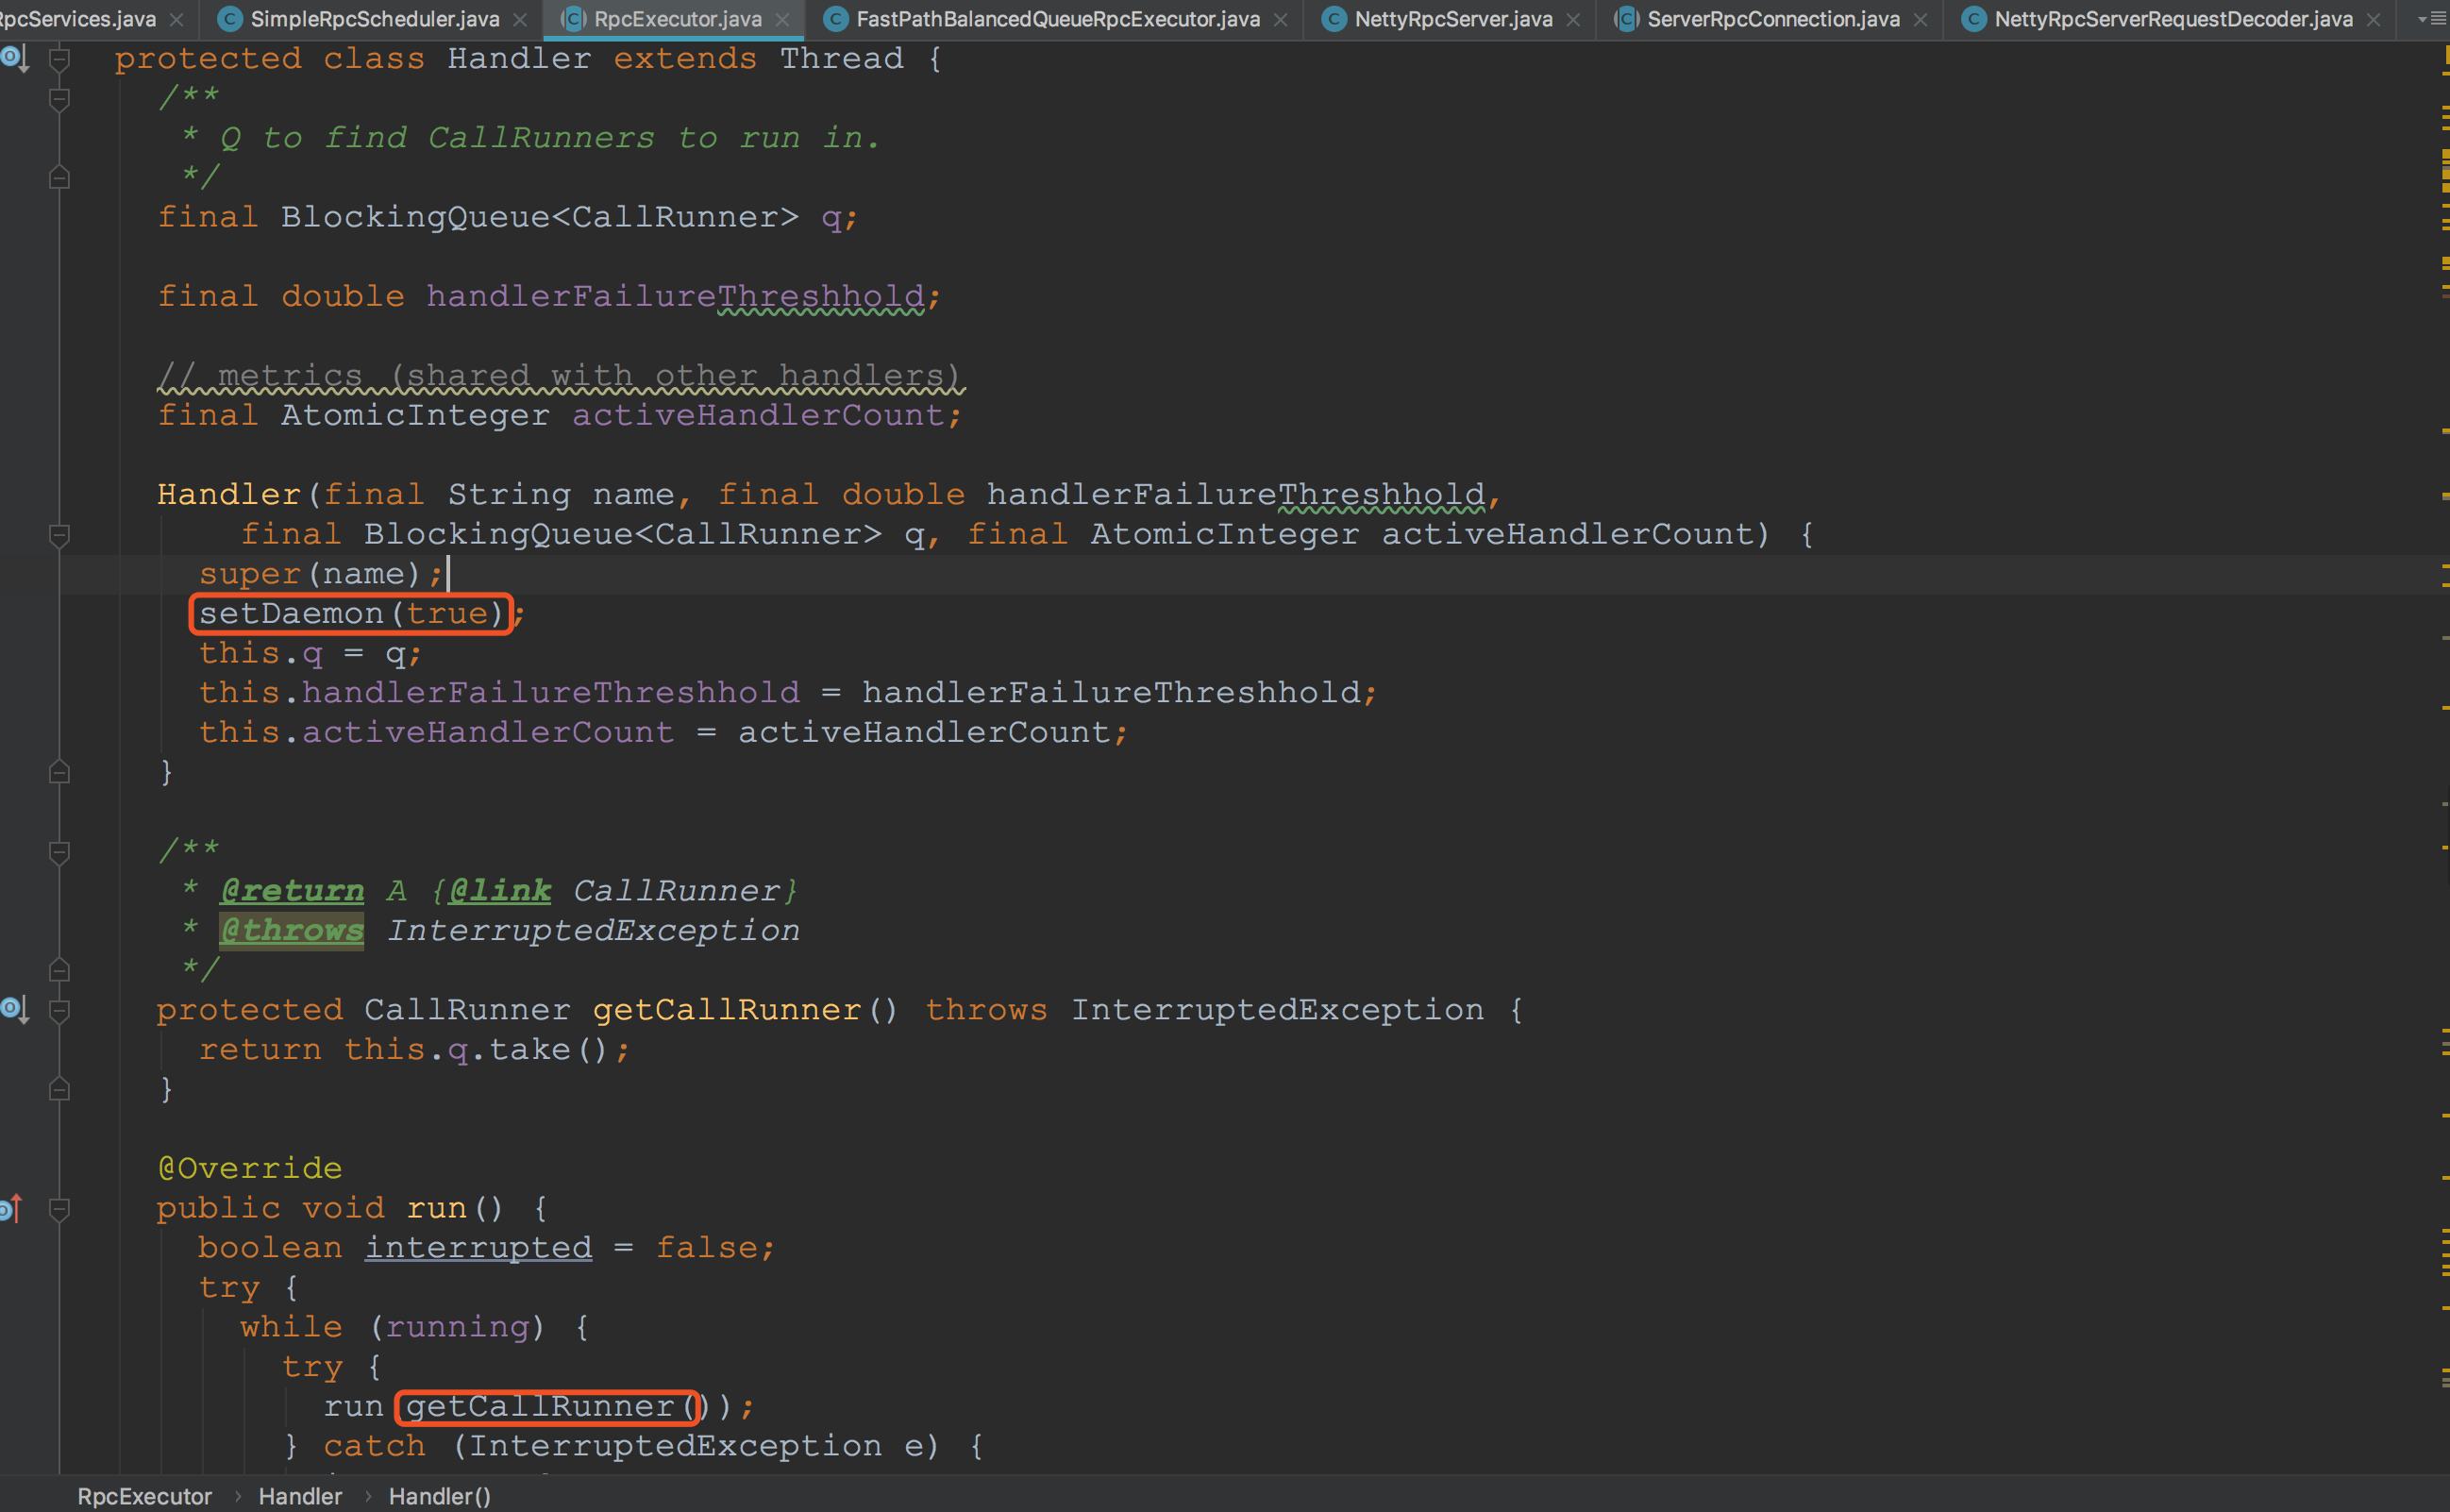
Task: Collapse the Handler constructor body
Action: tap(59, 535)
